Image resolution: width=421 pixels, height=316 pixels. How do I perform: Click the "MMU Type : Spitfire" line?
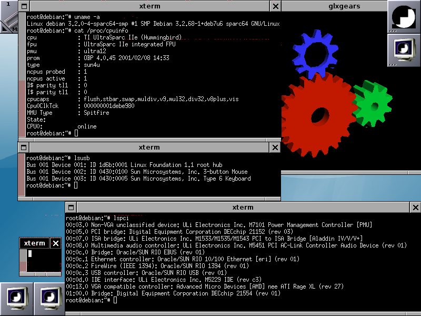point(68,113)
